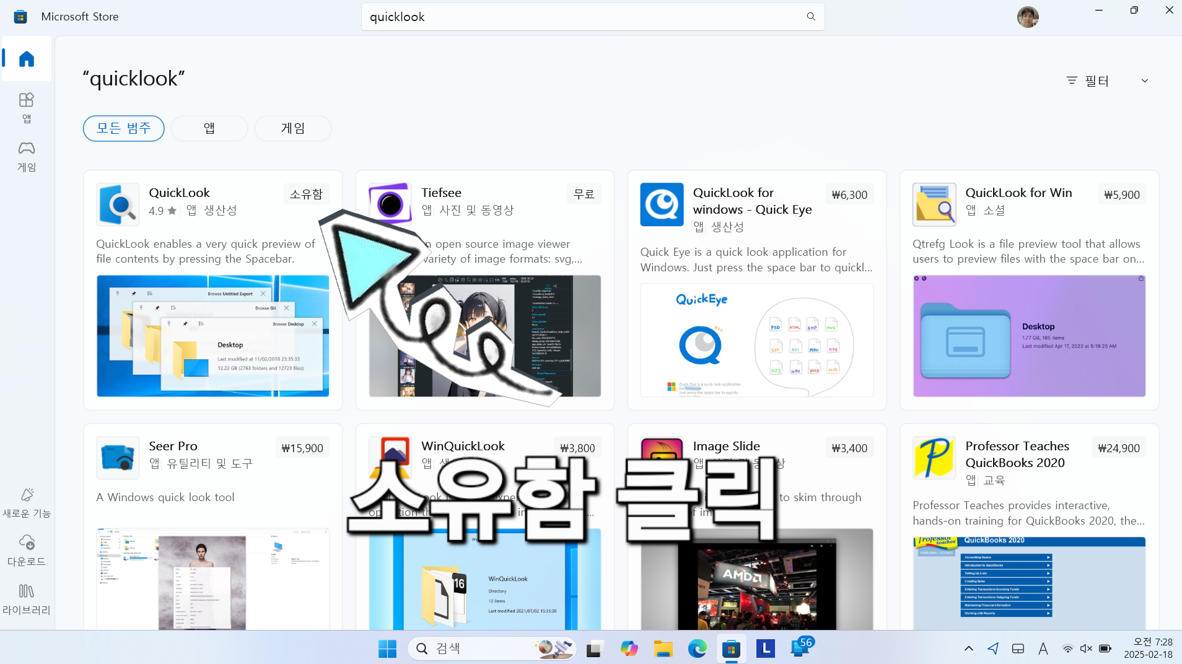Open 다운로드 (Downloads) in the sidebar
Screen dimensions: 1182x664
click(x=27, y=551)
